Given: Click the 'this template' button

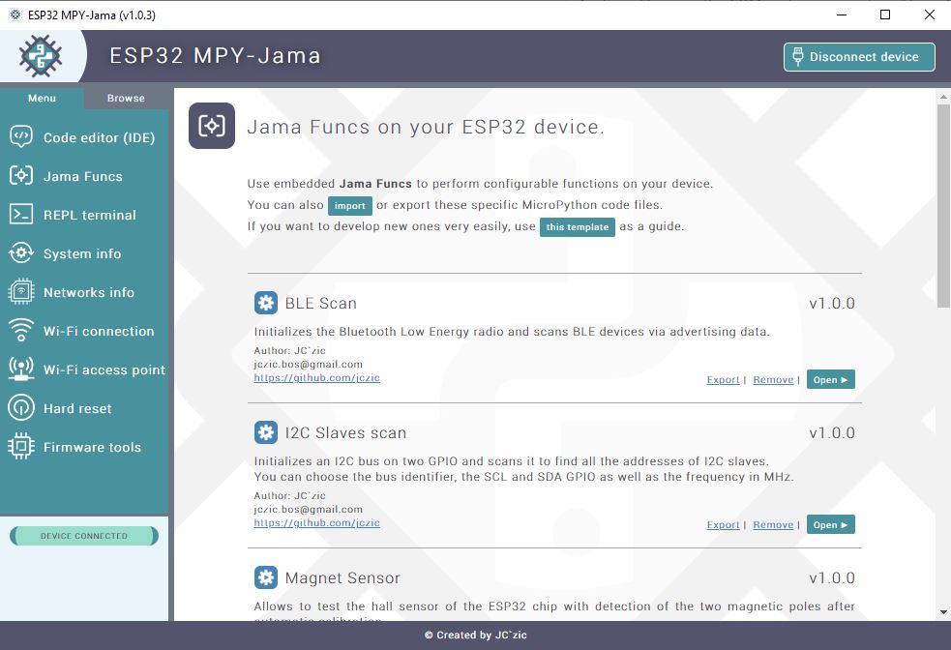Looking at the screenshot, I should [x=578, y=226].
